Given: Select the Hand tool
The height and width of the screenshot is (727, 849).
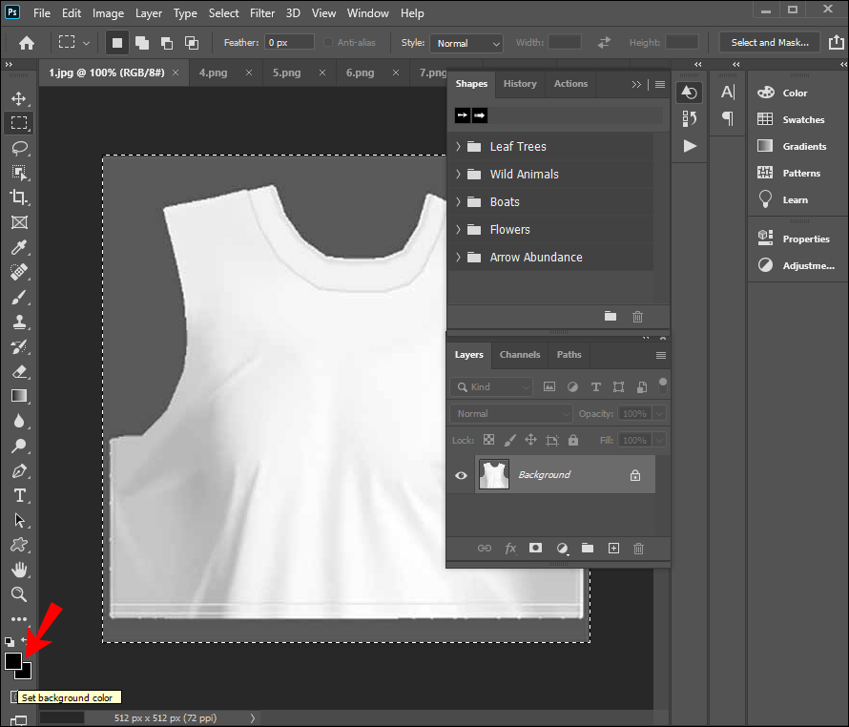Looking at the screenshot, I should coord(18,570).
